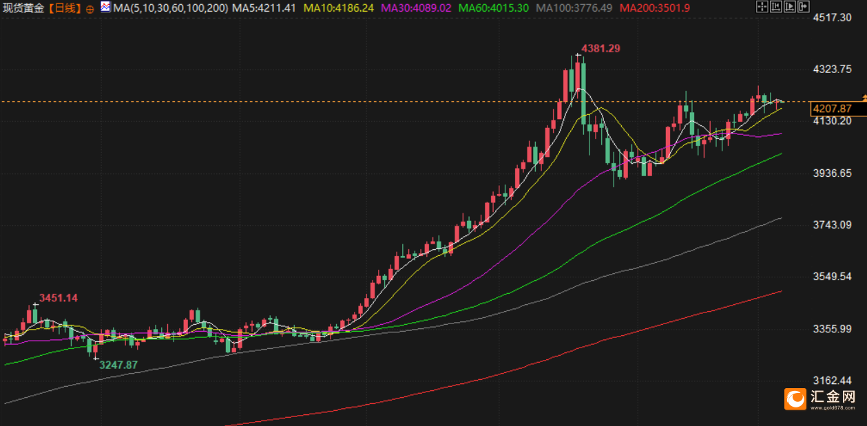Screen dimensions: 867x426
Task: Click the 3247.87 low price label
Action: click(x=118, y=365)
